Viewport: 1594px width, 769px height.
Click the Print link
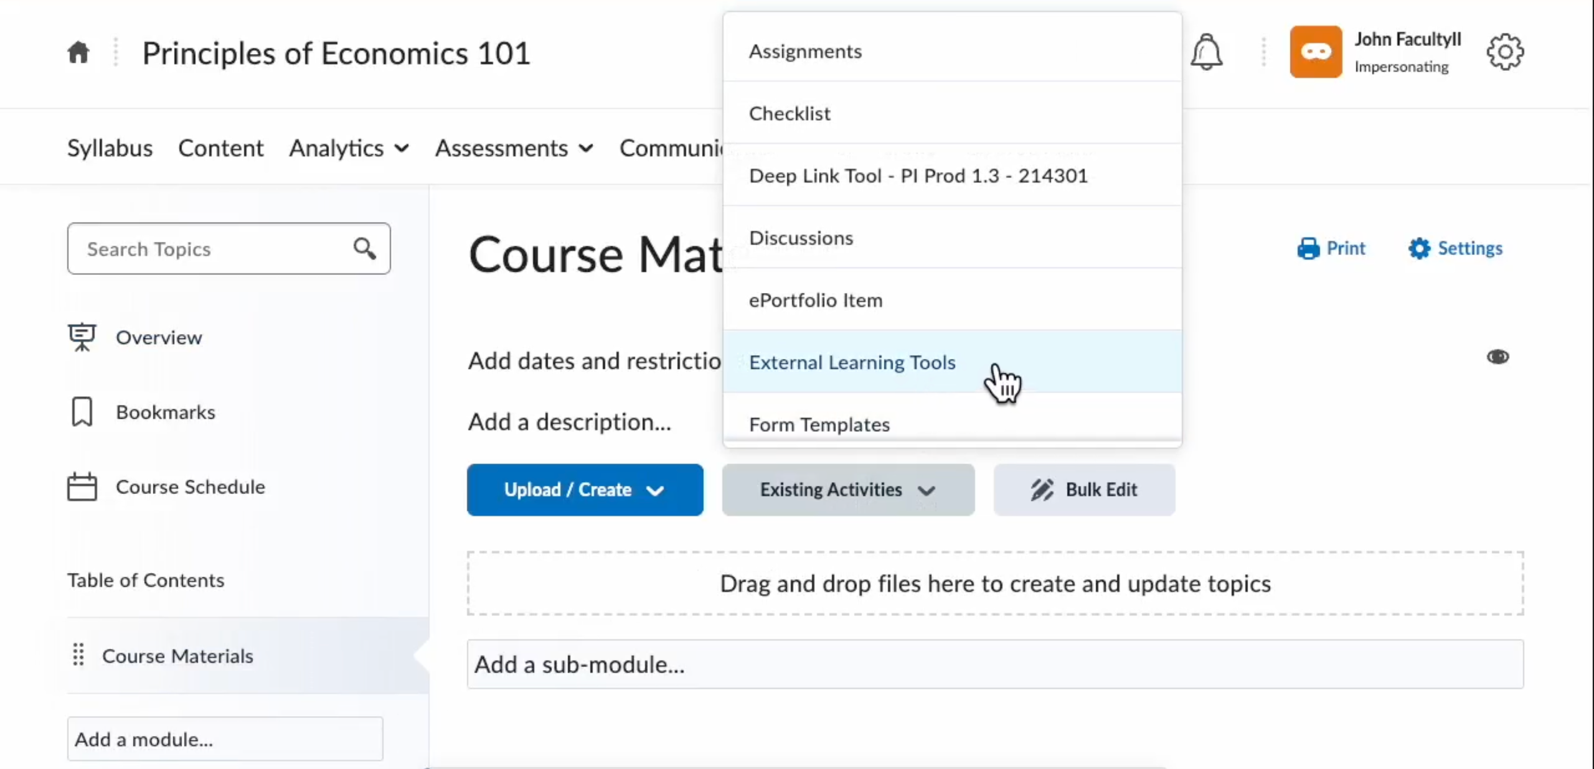1331,248
